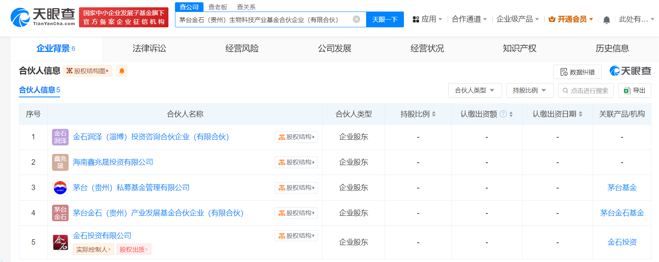Expand the 应用 menu in the header
This screenshot has height=262, width=659.
tap(427, 19)
